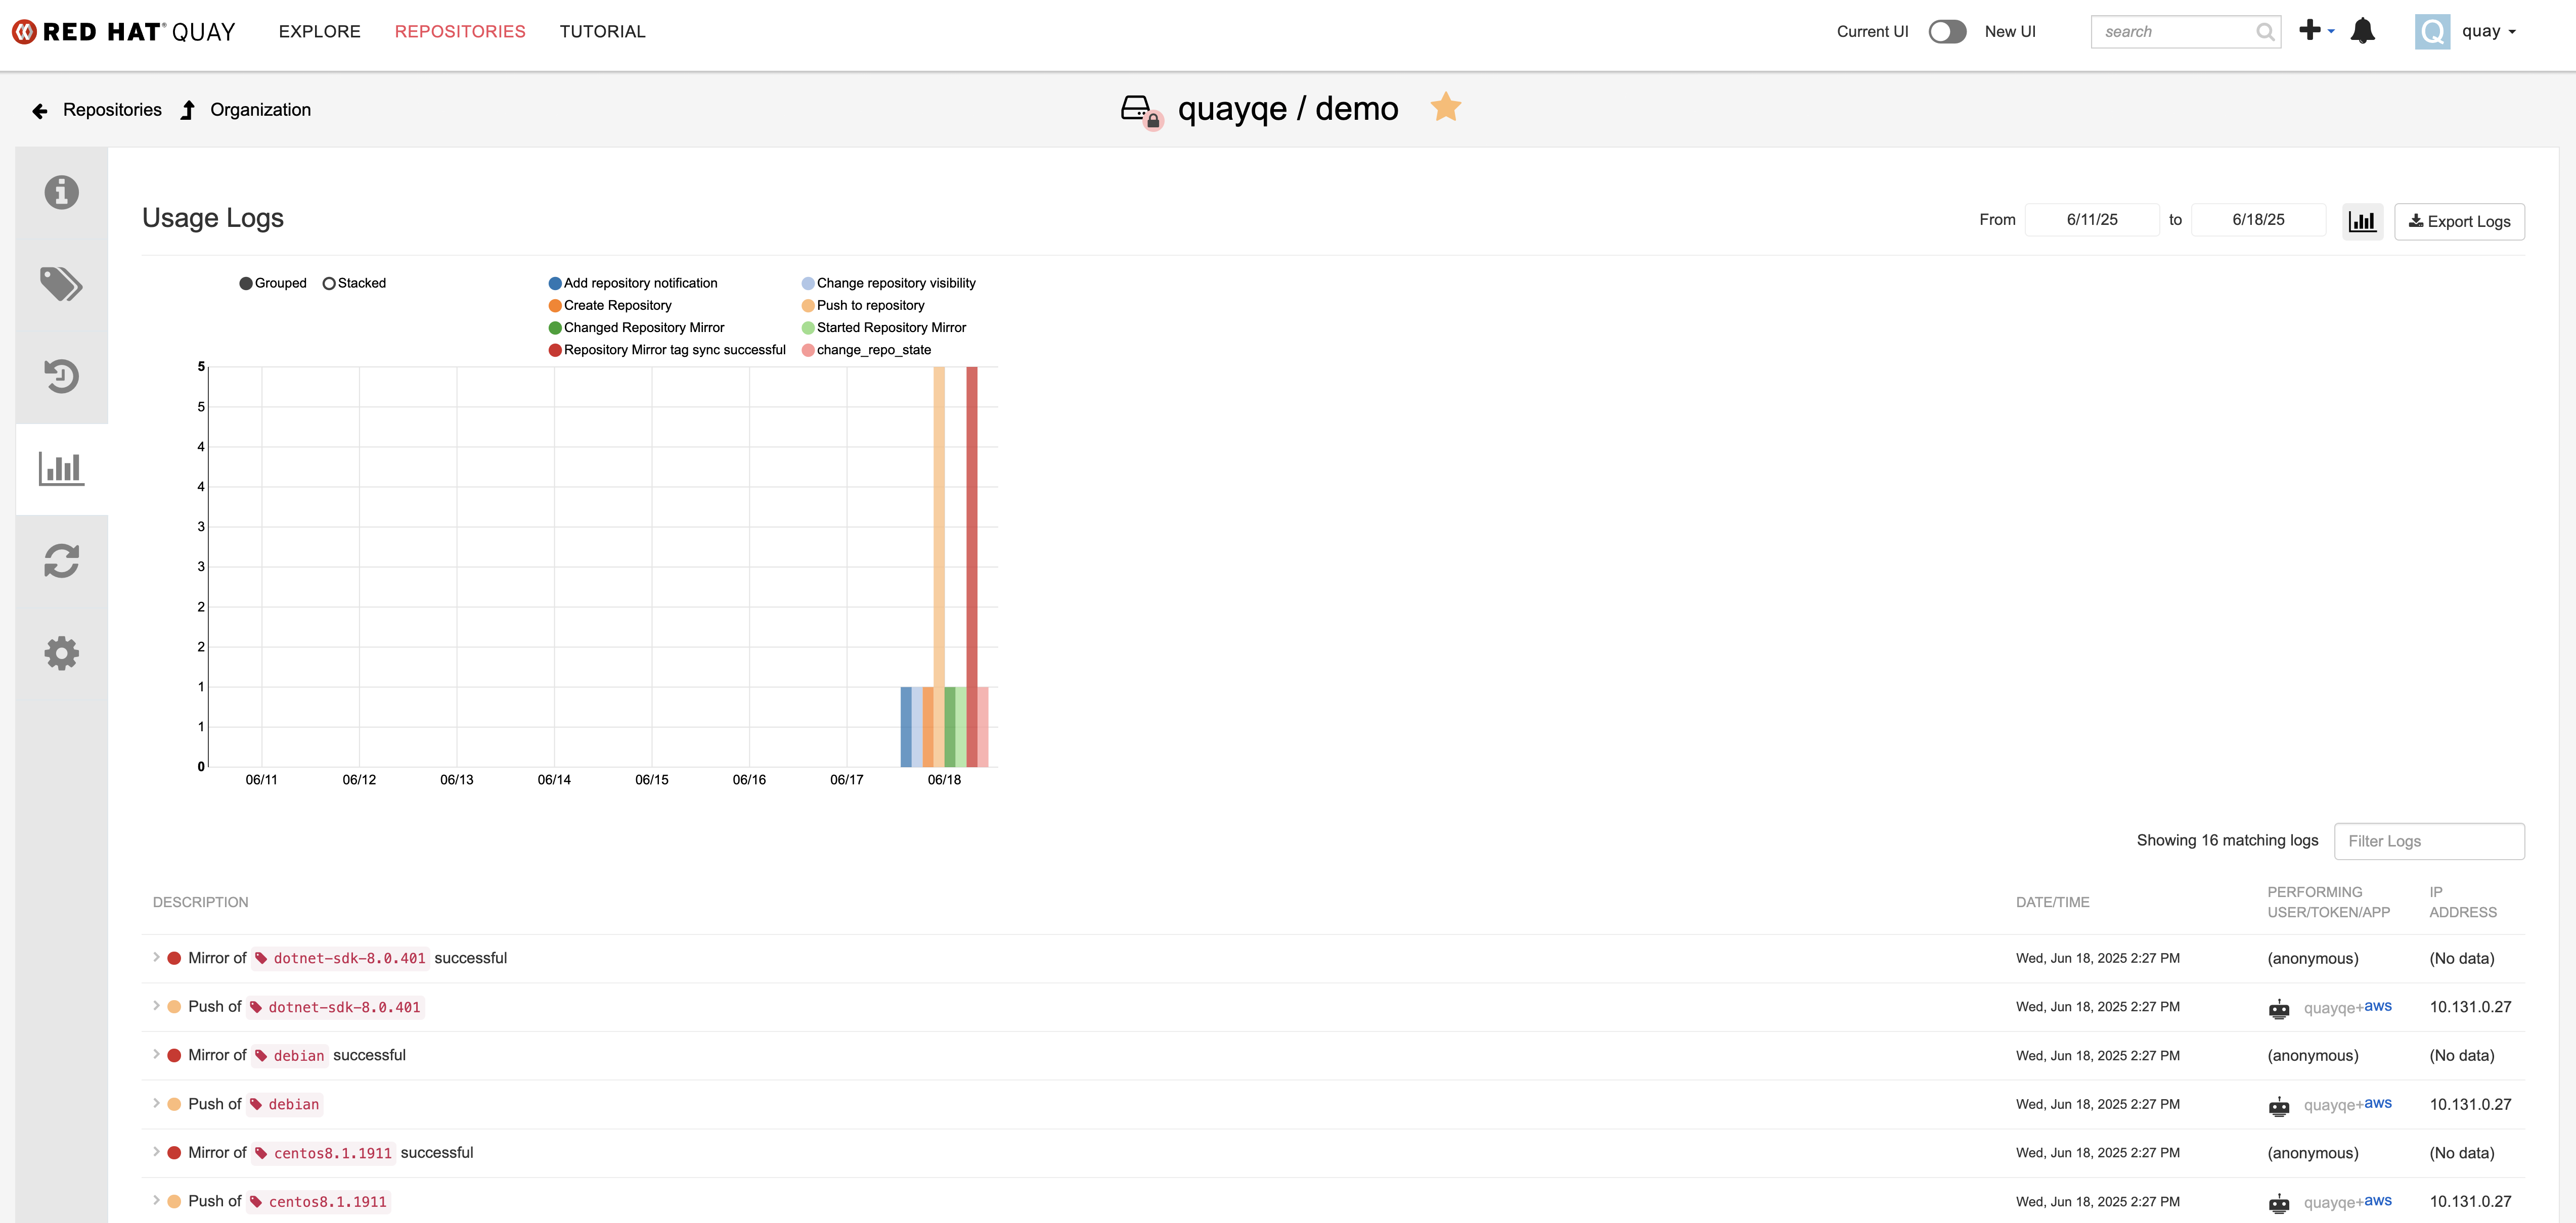Go back to the Repositories link
The width and height of the screenshot is (2576, 1223).
111,110
